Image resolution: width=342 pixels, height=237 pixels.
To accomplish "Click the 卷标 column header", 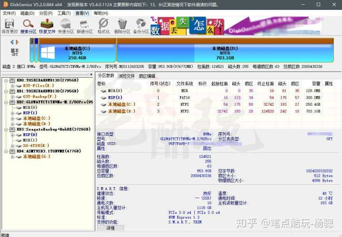I will 101,84.
